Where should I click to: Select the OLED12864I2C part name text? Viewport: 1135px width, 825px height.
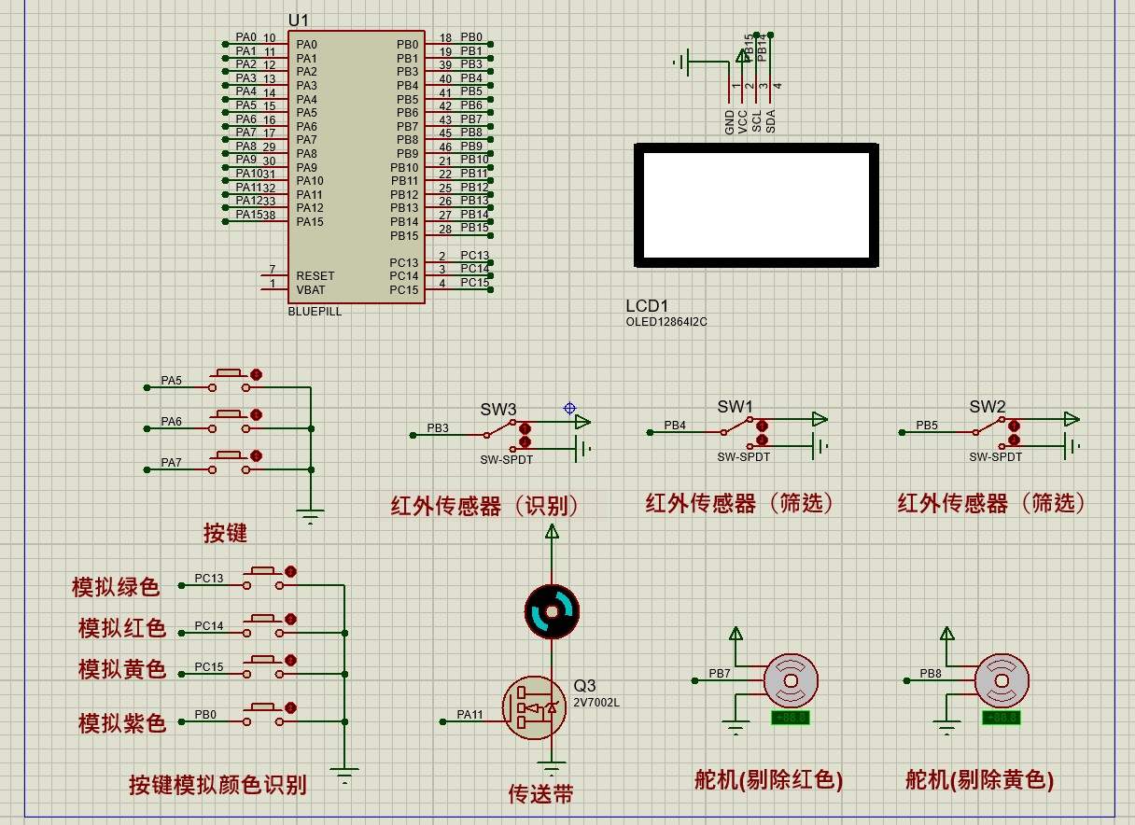point(667,322)
